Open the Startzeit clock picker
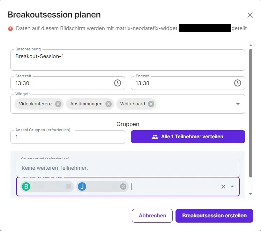 coord(118,83)
